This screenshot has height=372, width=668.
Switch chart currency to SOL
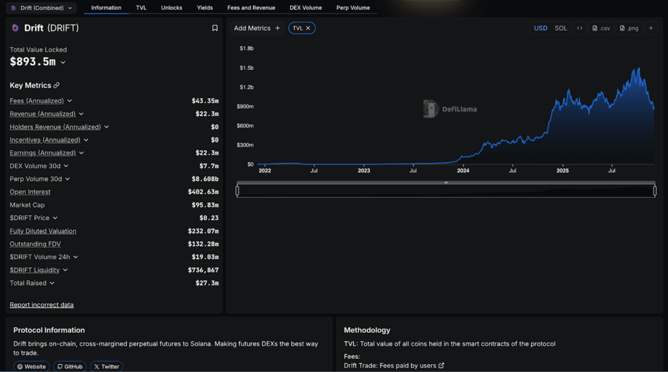click(x=560, y=28)
